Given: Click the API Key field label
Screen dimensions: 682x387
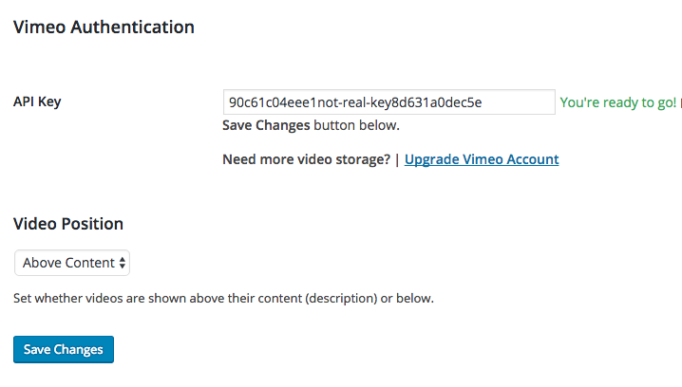Looking at the screenshot, I should [x=37, y=101].
